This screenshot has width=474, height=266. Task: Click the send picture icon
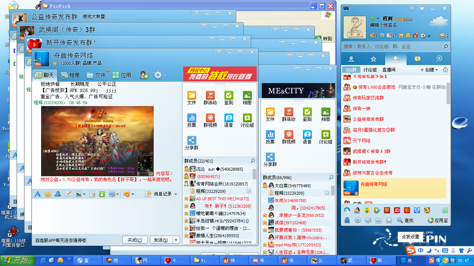[78, 194]
